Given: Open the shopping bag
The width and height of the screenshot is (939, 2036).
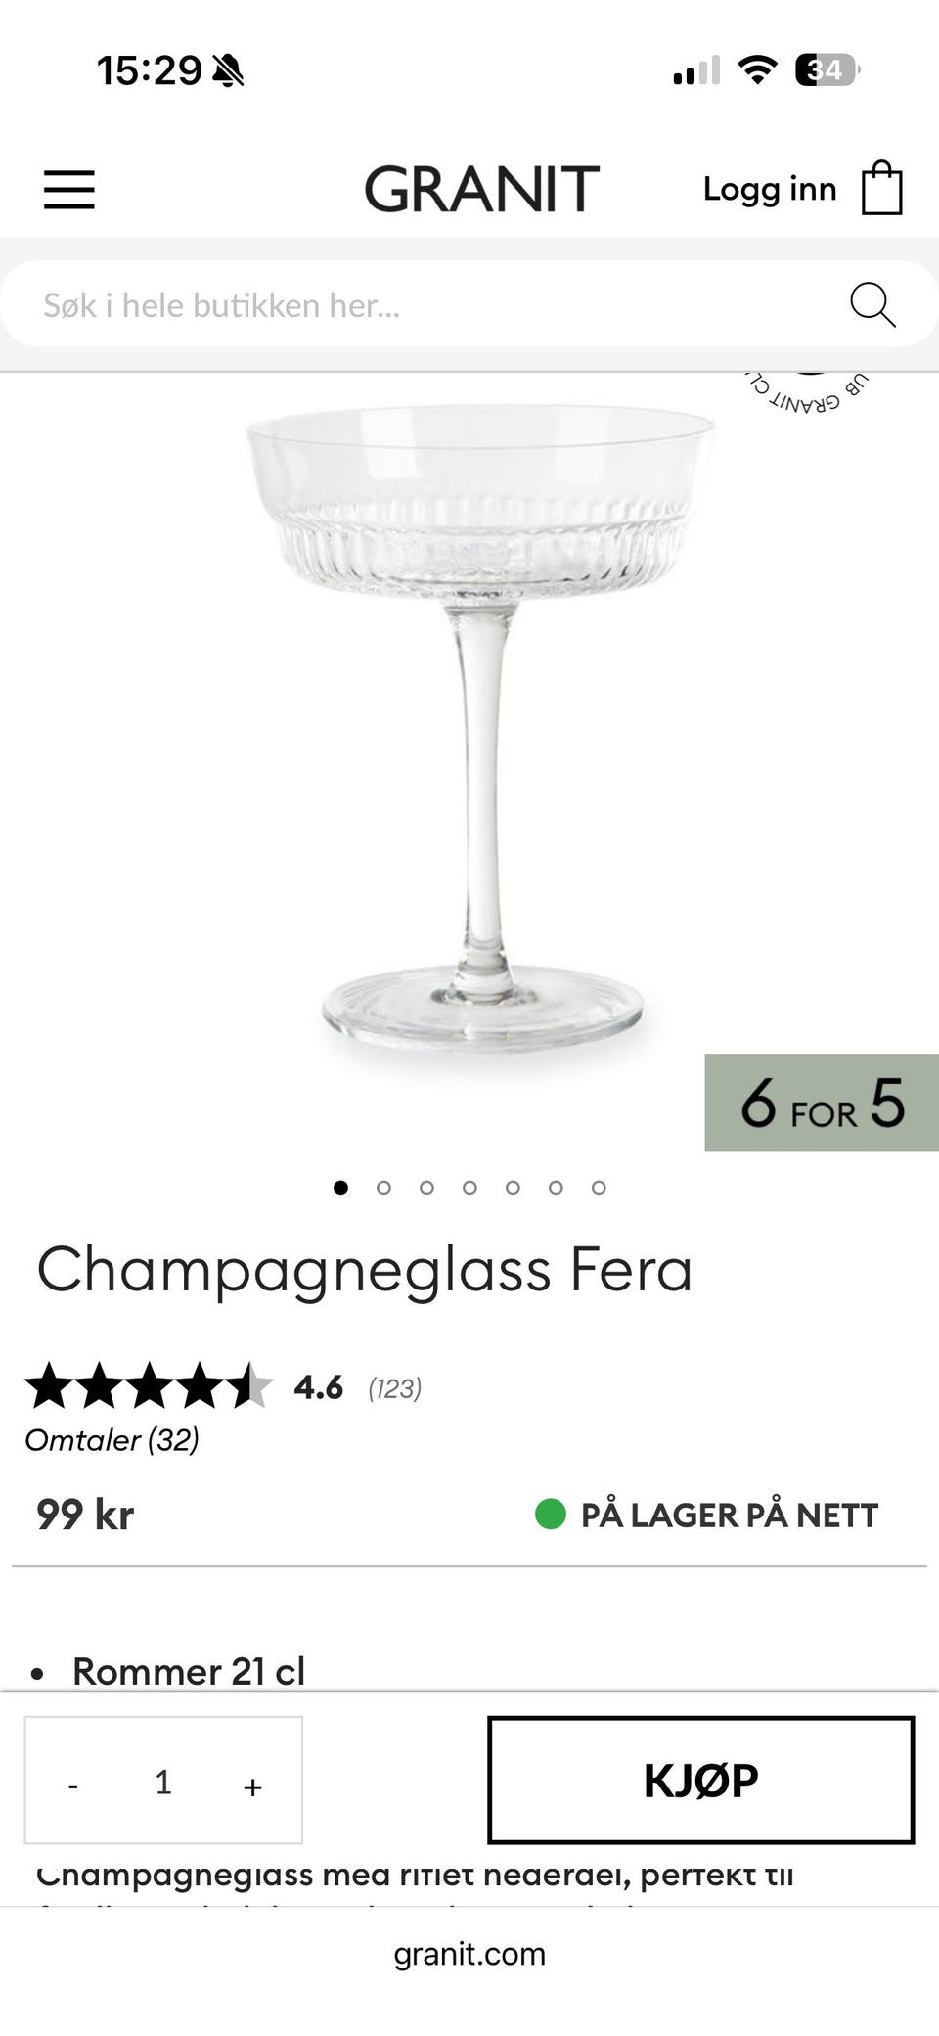Looking at the screenshot, I should [881, 188].
